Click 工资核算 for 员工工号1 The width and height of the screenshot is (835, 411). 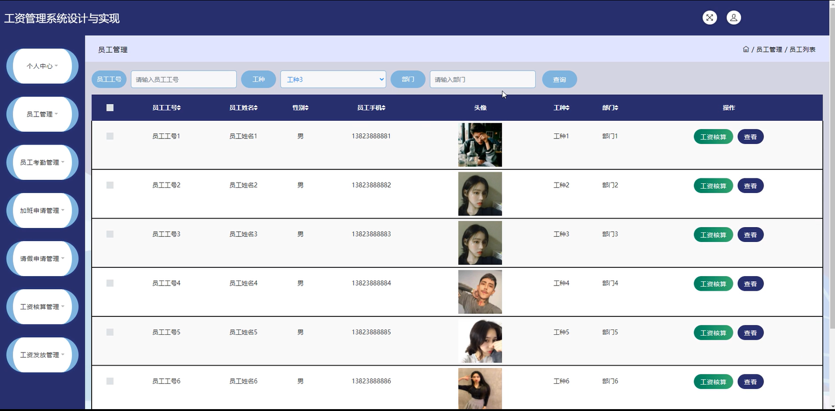713,137
